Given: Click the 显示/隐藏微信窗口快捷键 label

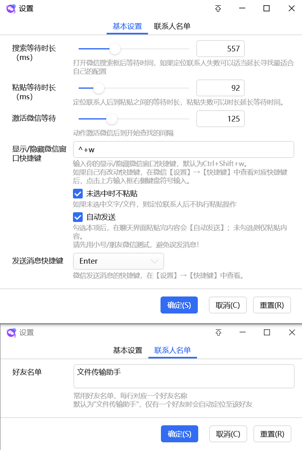Looking at the screenshot, I should 39,154.
